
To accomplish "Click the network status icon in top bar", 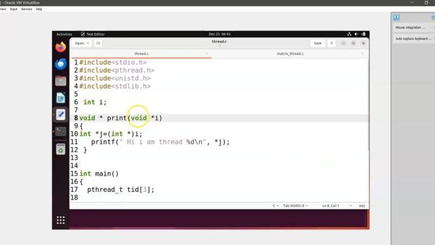I will click(349, 34).
